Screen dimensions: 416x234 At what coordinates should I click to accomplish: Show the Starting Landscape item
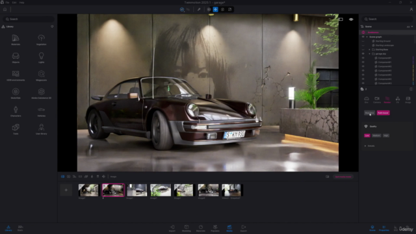click(363, 45)
